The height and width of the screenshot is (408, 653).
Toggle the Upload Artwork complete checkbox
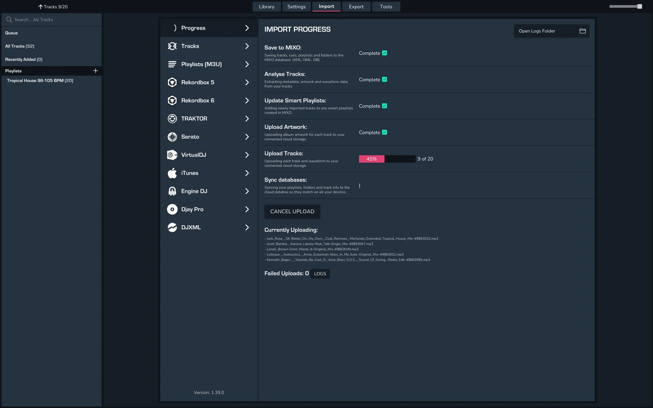[384, 133]
